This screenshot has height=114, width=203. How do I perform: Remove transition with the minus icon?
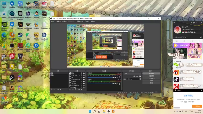(137, 77)
